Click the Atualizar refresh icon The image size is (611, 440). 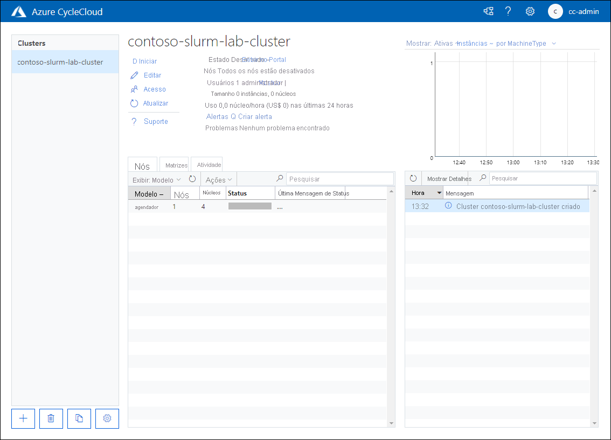pos(134,103)
